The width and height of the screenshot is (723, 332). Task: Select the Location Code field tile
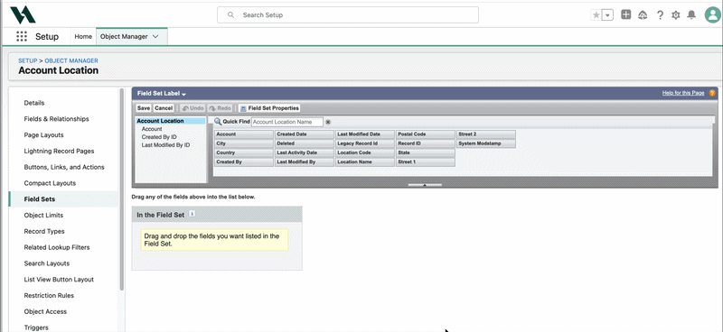(365, 152)
